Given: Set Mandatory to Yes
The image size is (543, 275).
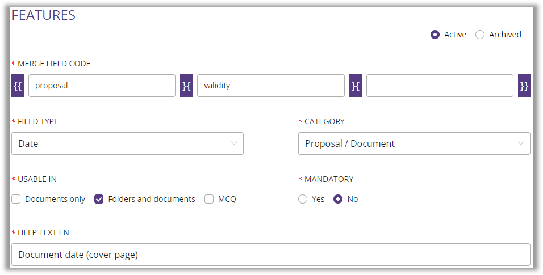Looking at the screenshot, I should coord(303,199).
